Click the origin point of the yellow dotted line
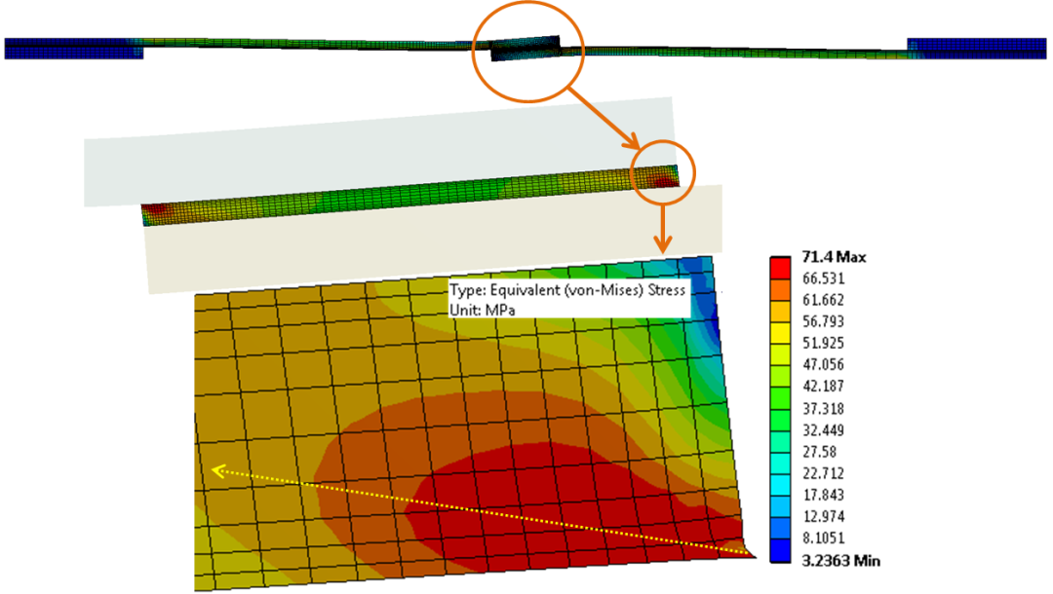This screenshot has height=594, width=1053. pos(751,554)
